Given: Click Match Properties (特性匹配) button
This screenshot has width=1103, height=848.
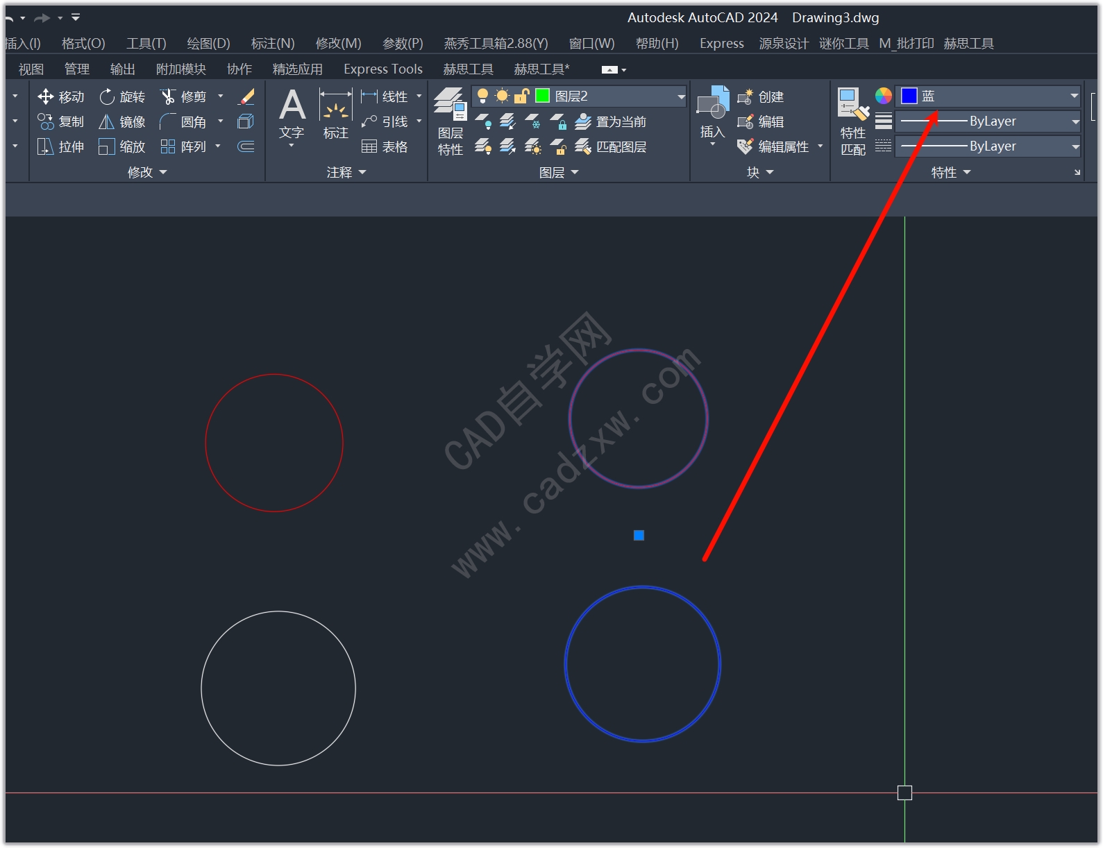Looking at the screenshot, I should (x=853, y=121).
